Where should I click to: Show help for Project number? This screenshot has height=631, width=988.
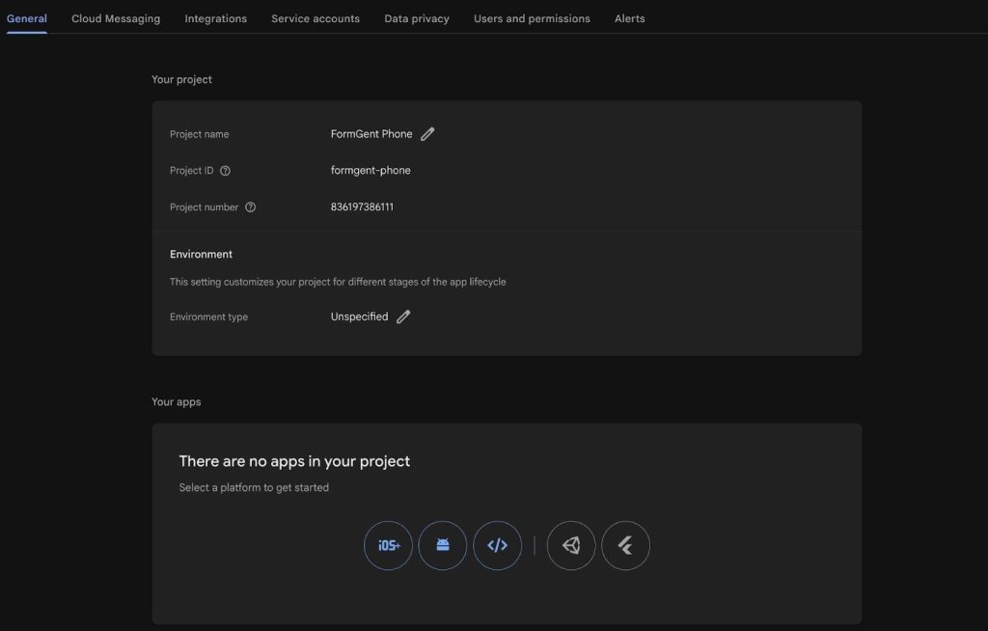(250, 207)
